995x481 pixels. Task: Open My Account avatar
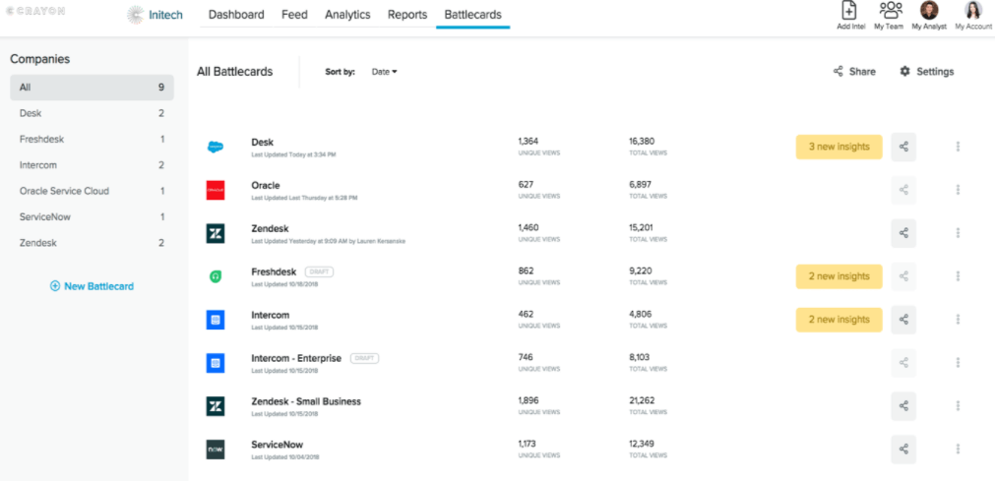coord(973,10)
